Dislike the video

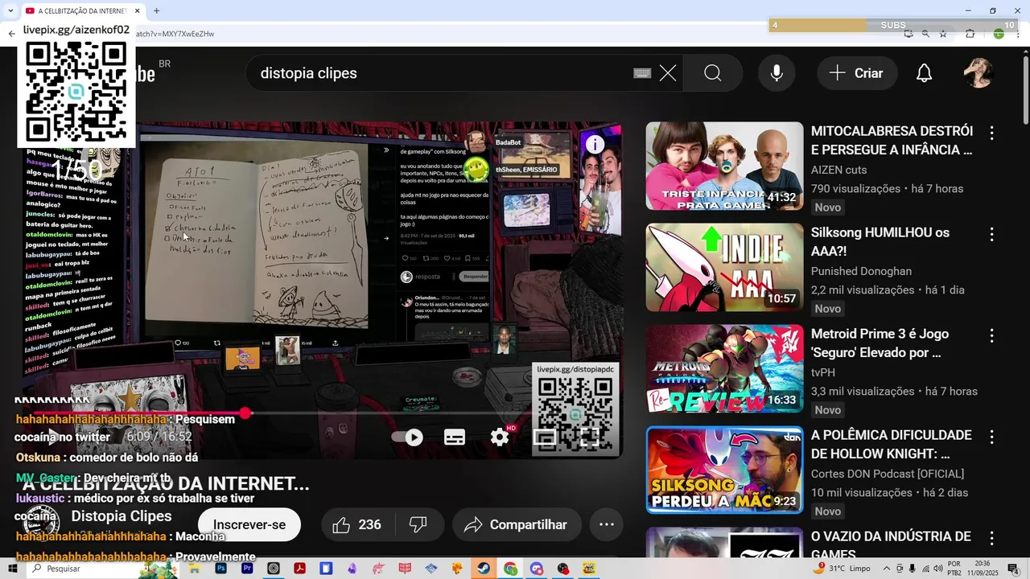point(418,524)
